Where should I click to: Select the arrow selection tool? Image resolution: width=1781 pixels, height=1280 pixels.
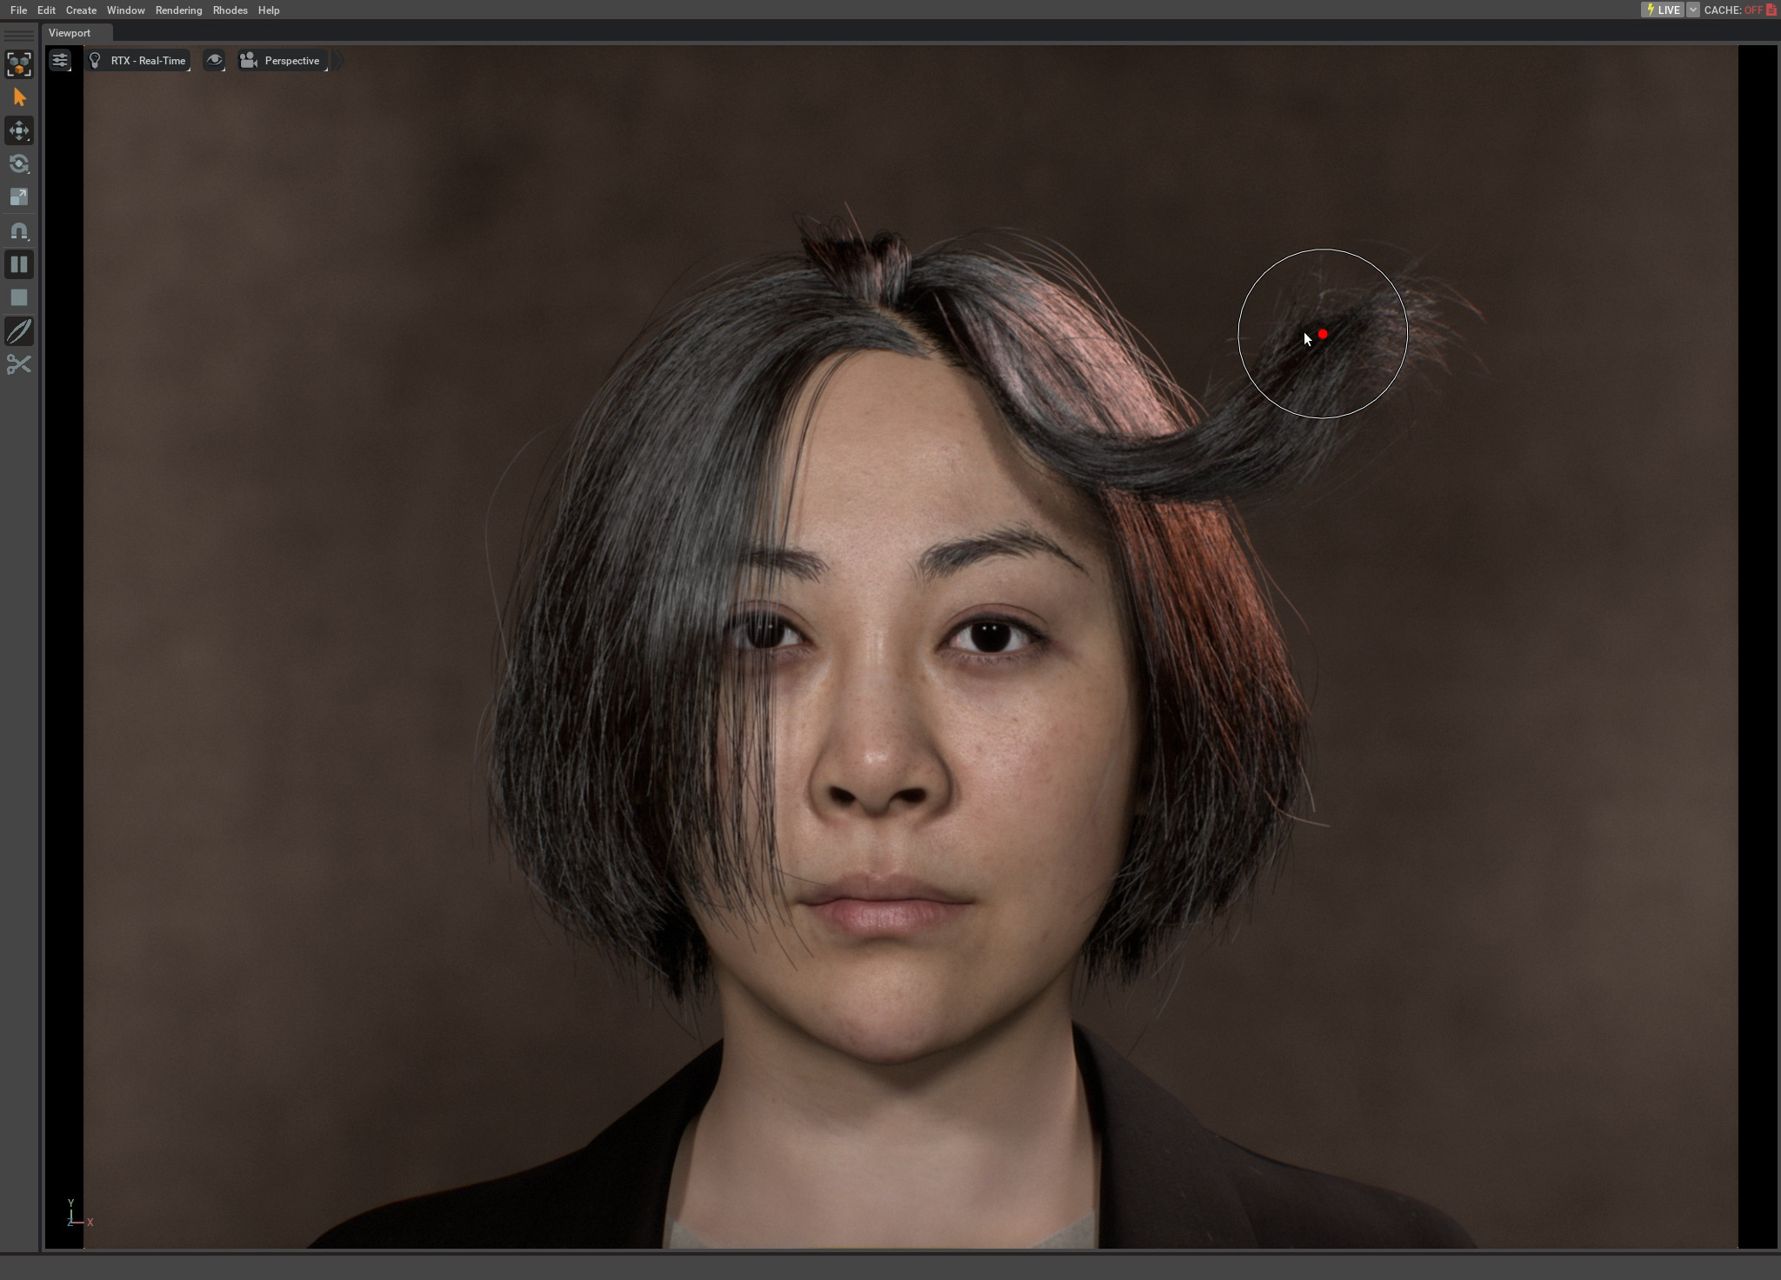tap(19, 97)
